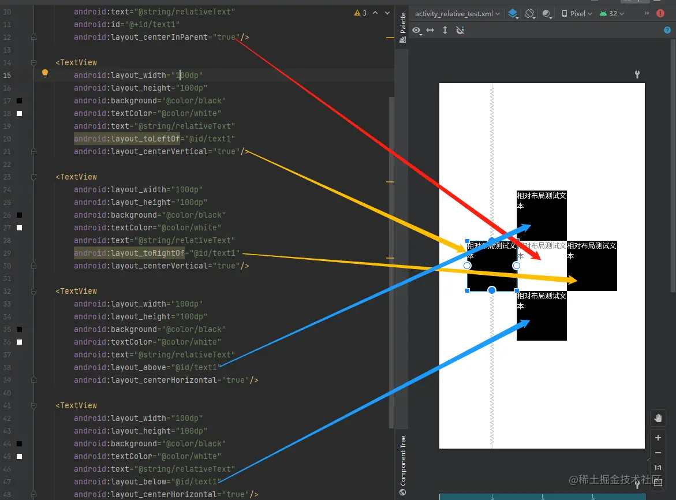Open the API 32 version dropdown
The image size is (676, 500).
[x=612, y=14]
